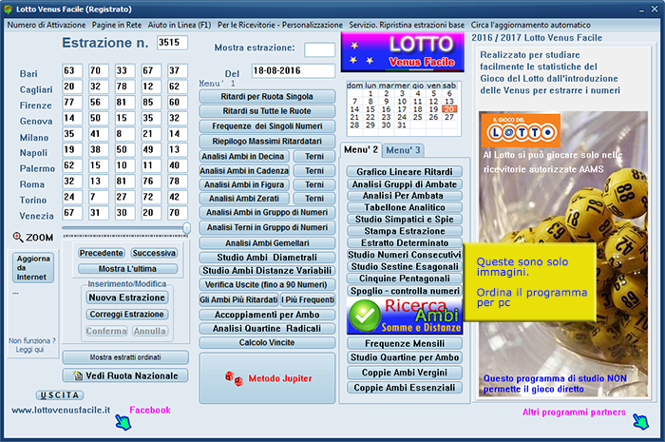Image resolution: width=665 pixels, height=442 pixels.
Task: Click the Precedente button
Action: coord(102,253)
